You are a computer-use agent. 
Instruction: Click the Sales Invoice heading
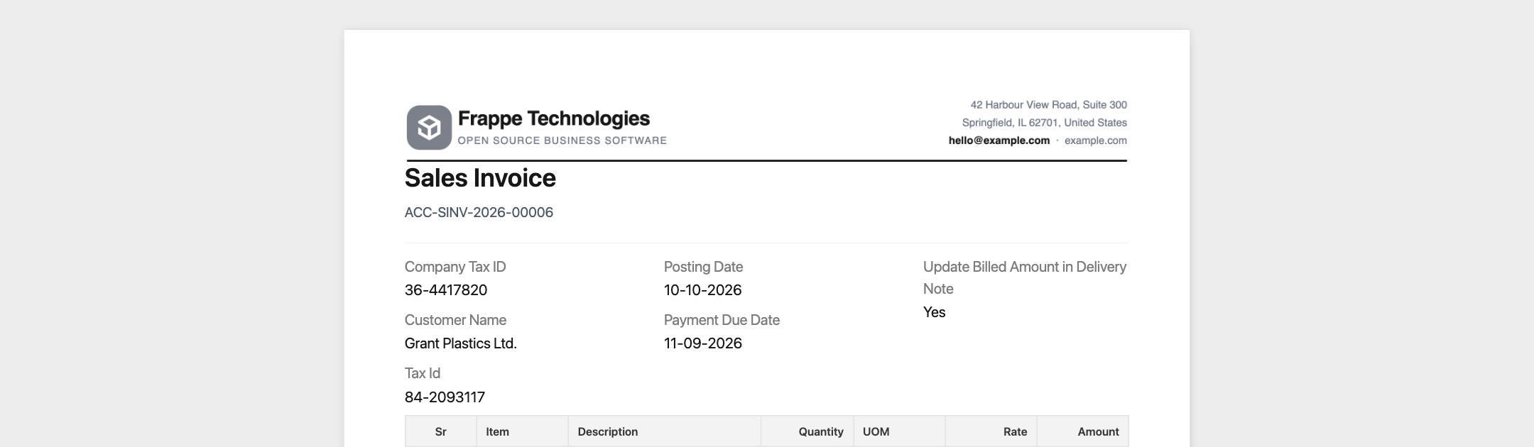[480, 178]
